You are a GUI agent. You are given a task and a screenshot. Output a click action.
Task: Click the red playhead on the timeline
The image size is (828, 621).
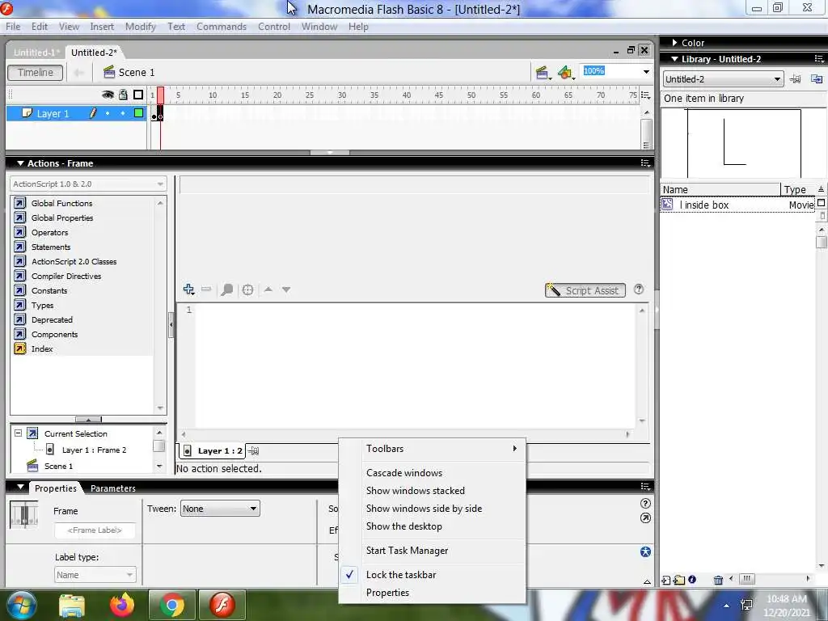coord(161,95)
